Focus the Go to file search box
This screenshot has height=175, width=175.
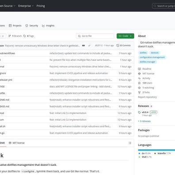(95, 36)
